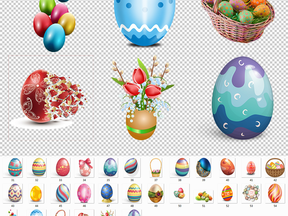
Task: Click the egg wreath thumbnail 53
Action: coord(251,193)
